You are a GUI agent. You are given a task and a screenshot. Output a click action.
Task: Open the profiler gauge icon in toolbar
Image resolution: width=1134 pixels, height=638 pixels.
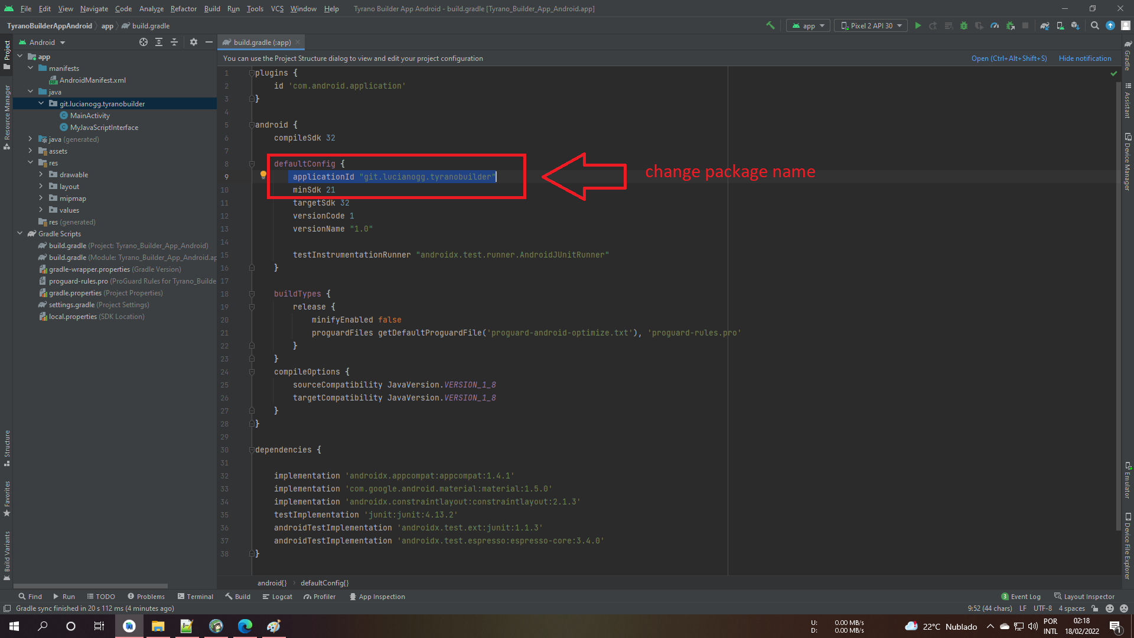pos(995,25)
